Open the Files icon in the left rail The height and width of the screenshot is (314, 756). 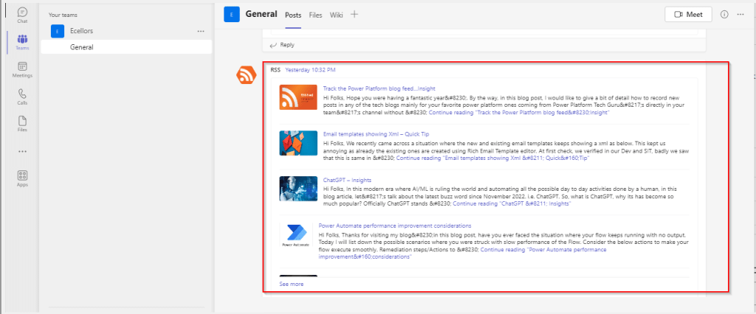pos(22,123)
